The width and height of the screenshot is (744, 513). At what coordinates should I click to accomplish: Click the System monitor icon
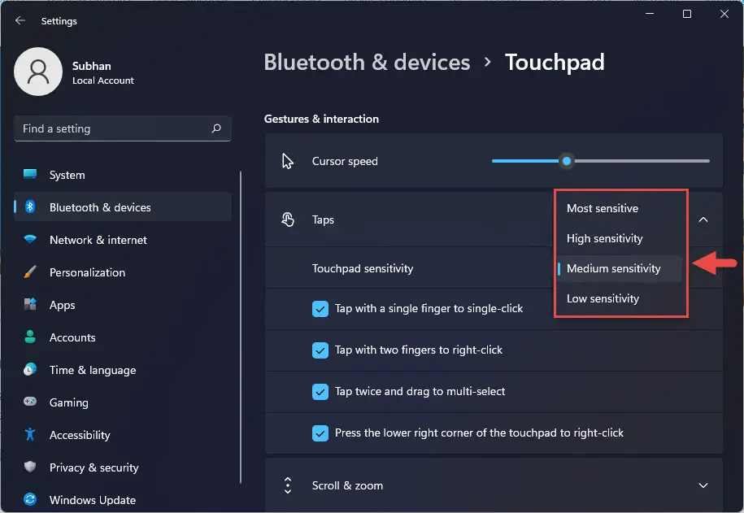[x=30, y=174]
